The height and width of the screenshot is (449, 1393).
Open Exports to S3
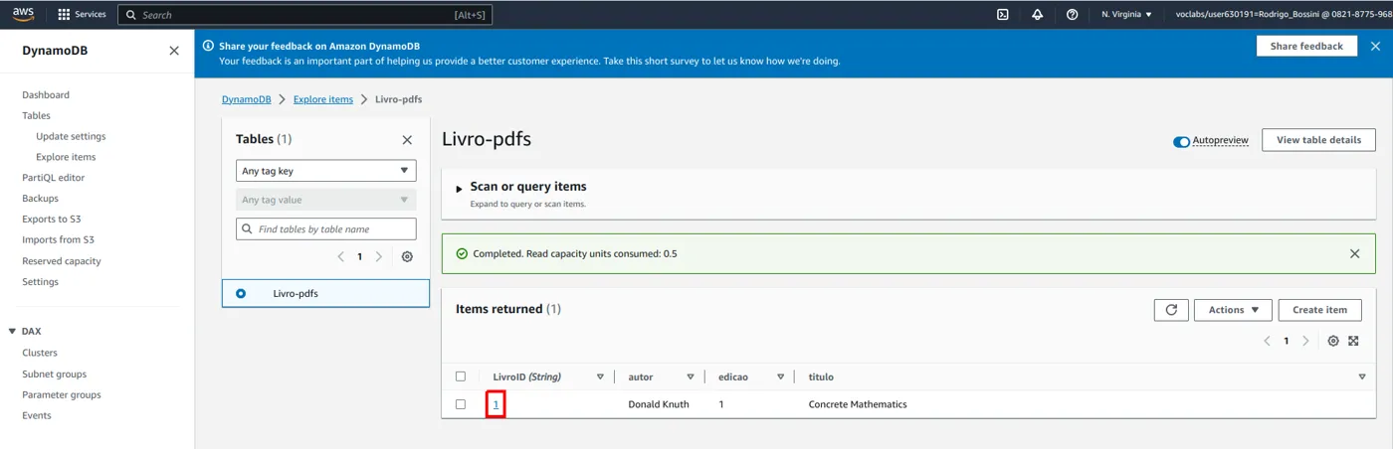coord(52,220)
